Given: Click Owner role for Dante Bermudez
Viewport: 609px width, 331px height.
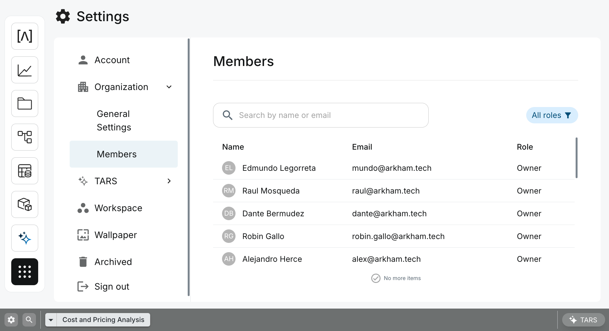Looking at the screenshot, I should pos(529,213).
